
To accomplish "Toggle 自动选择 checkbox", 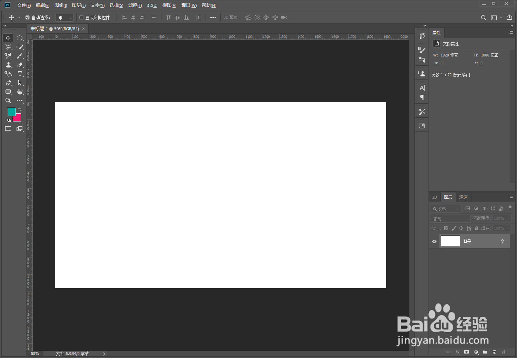I will [x=28, y=18].
